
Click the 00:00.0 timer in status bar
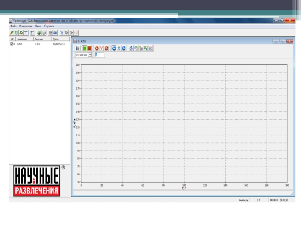[274, 200]
